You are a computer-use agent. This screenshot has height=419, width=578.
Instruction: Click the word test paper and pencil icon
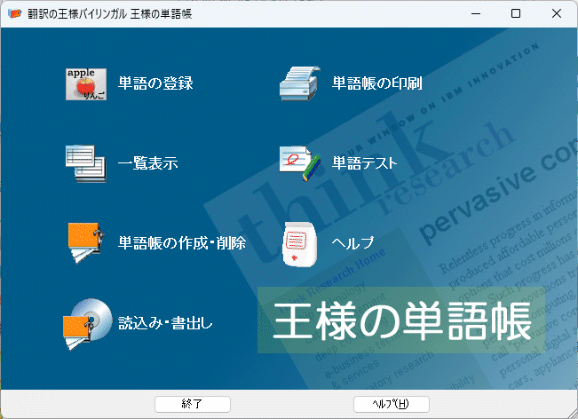click(x=300, y=163)
